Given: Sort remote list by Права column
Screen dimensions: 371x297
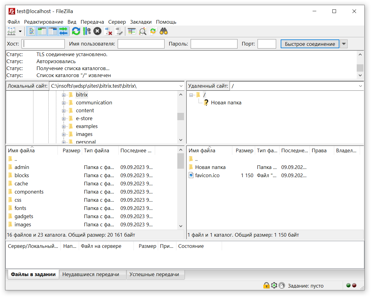Looking at the screenshot, I should tap(322, 150).
